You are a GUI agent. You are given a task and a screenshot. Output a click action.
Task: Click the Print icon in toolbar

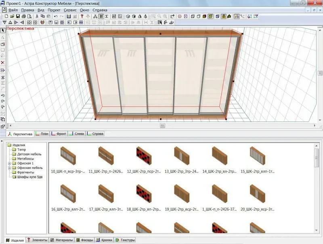24,17
